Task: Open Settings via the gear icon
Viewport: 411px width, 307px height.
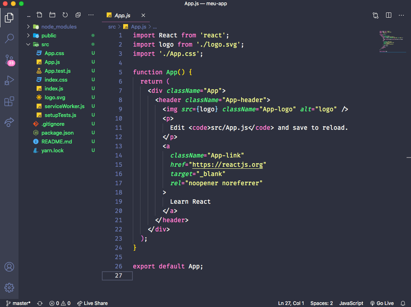Action: 9,288
